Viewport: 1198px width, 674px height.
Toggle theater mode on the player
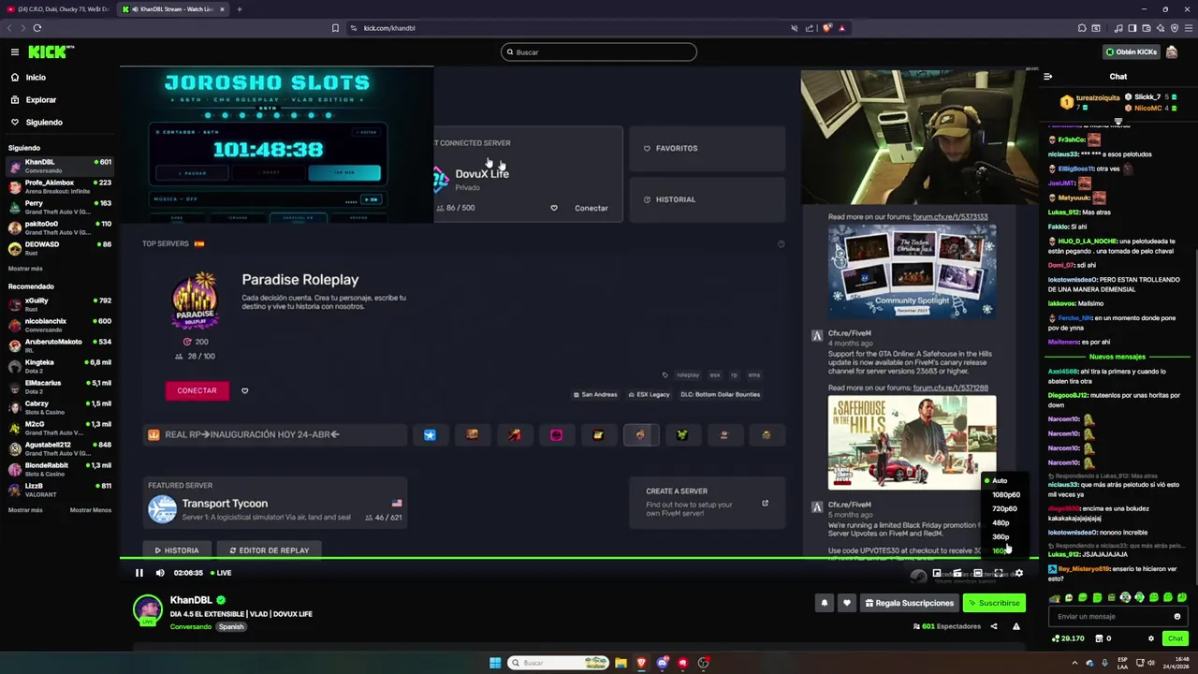(x=977, y=573)
